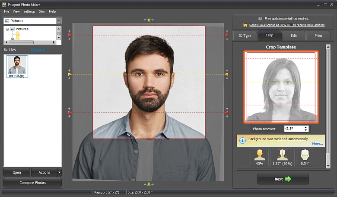
Task: Open the Settings menu
Action: (29, 11)
